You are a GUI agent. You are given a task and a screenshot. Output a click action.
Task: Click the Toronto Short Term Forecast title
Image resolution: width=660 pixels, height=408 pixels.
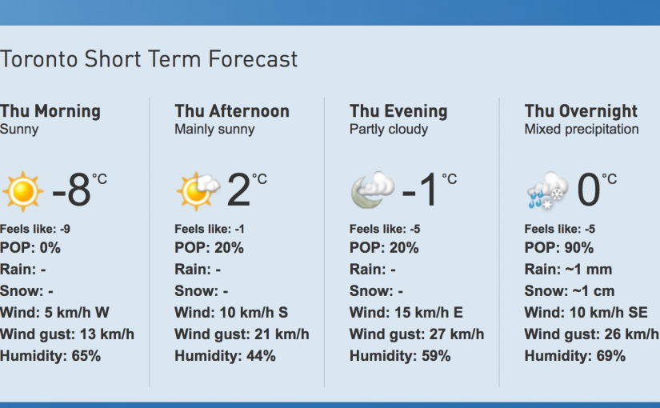149,59
